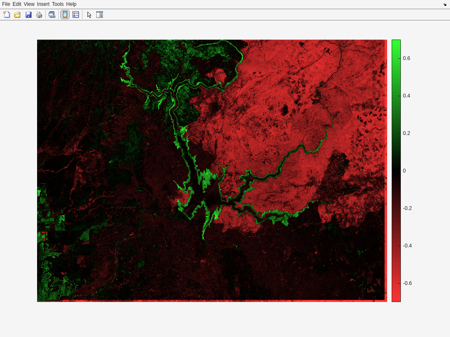Toggle the Insert Colorbar button off
This screenshot has height=337, width=450.
coord(65,15)
